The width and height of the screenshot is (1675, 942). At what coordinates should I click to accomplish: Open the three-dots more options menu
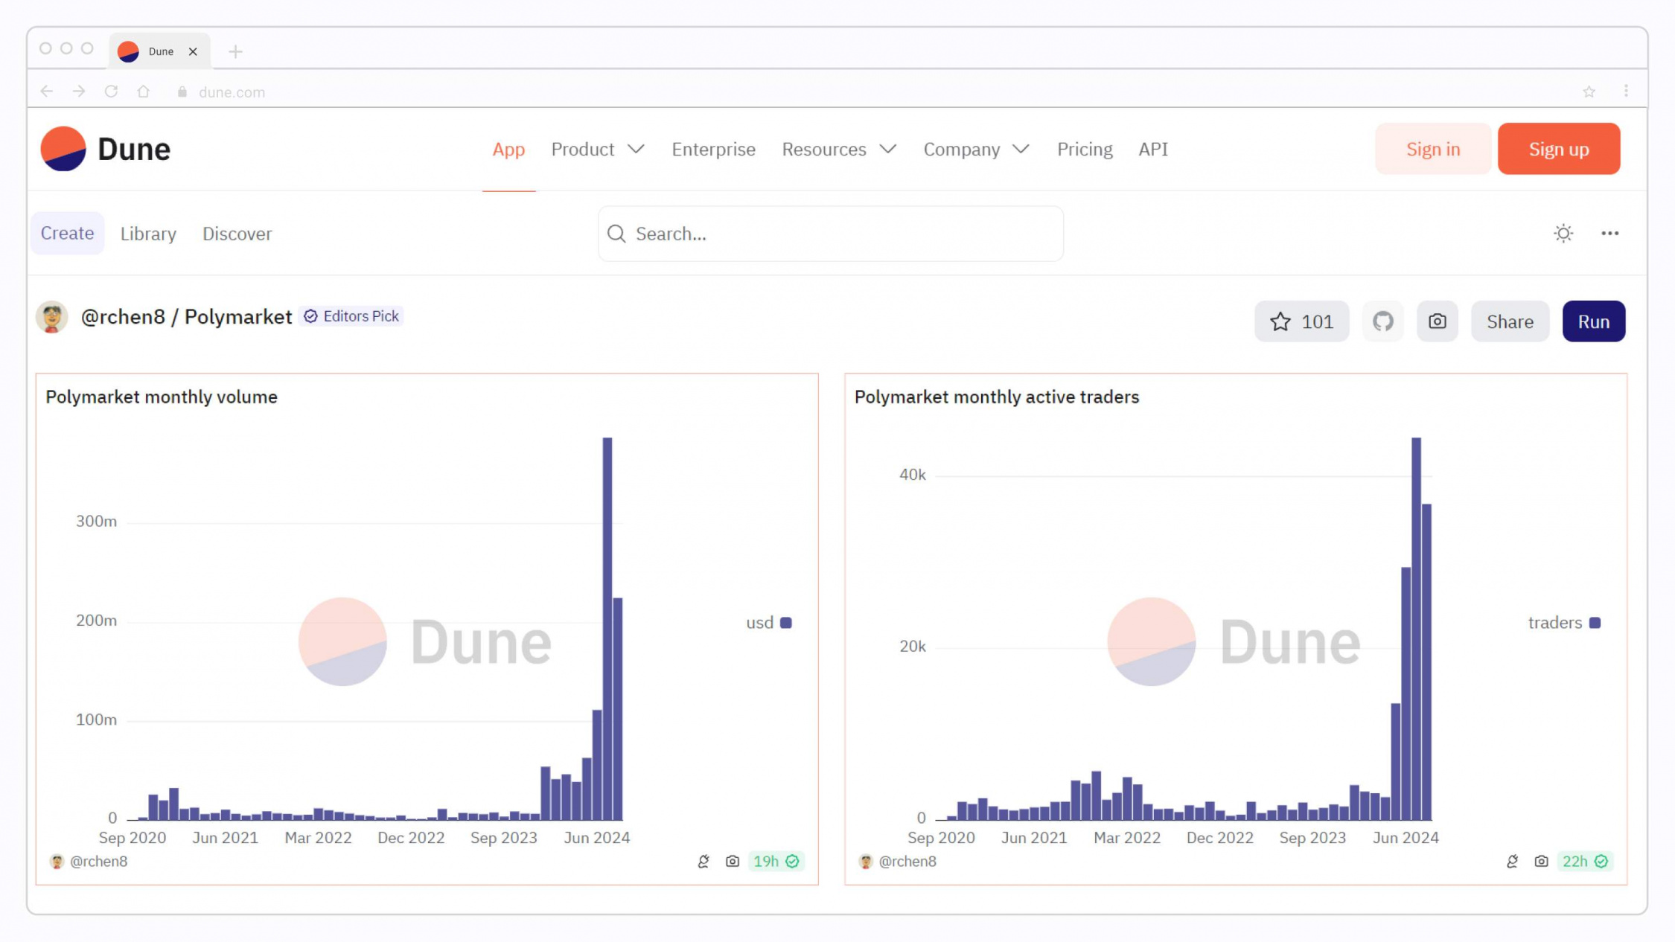click(1609, 234)
